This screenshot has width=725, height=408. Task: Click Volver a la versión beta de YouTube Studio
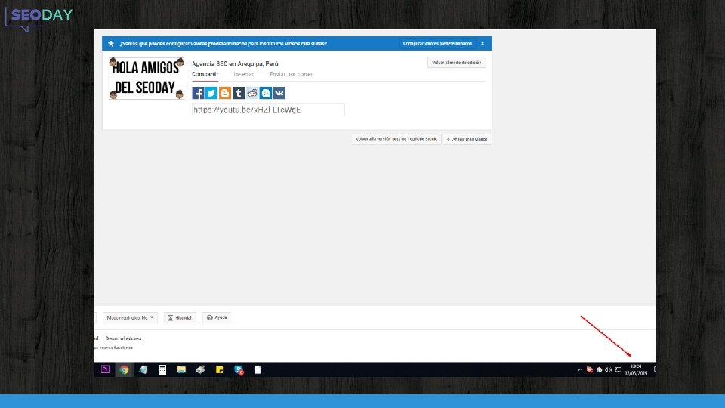point(396,139)
